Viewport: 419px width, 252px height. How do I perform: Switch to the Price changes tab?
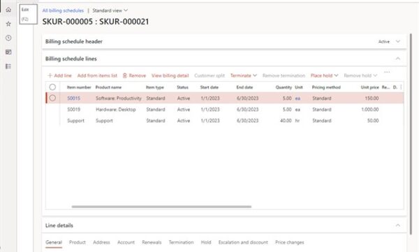289,242
